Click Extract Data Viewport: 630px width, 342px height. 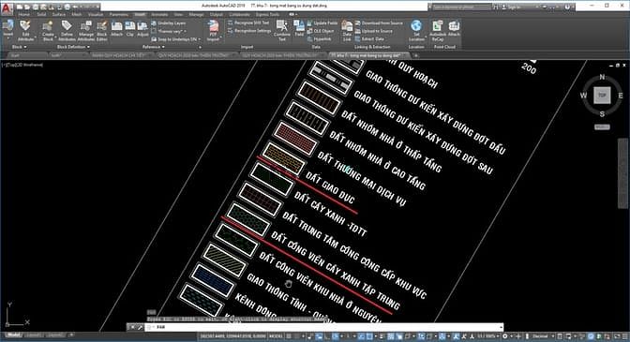tap(369, 39)
